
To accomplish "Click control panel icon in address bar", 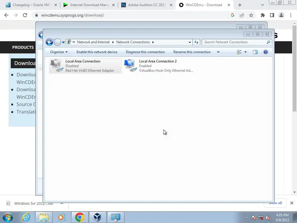I will click(x=69, y=42).
